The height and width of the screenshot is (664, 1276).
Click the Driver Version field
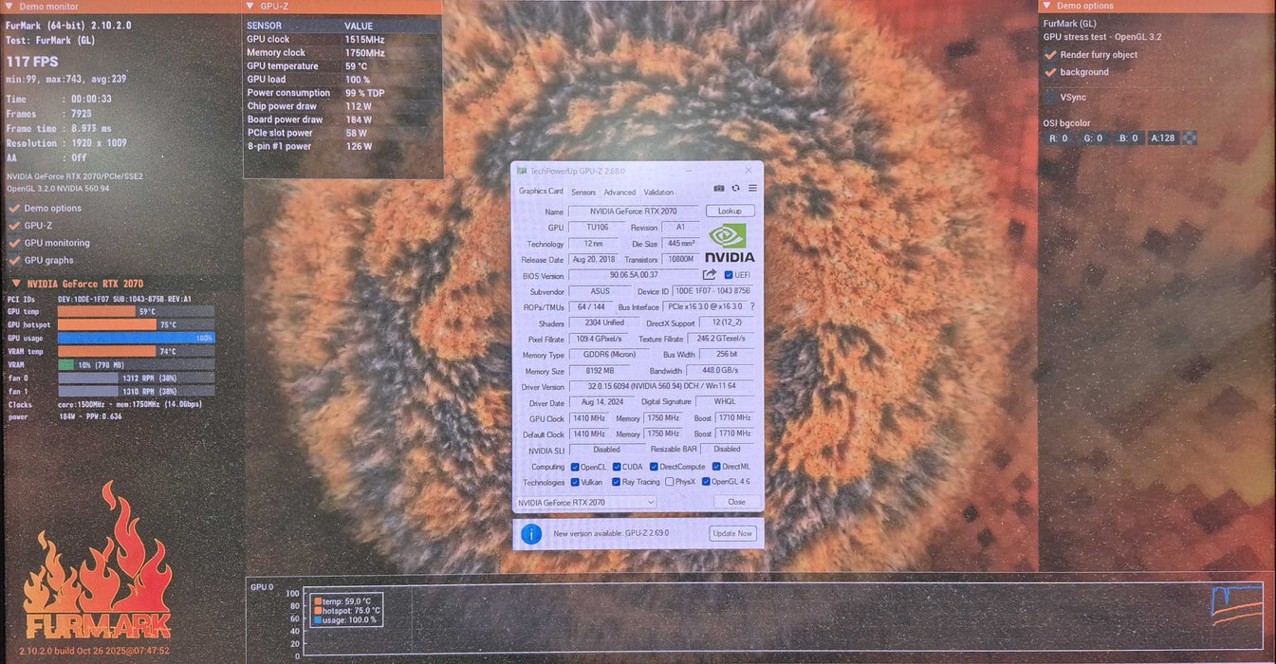662,386
